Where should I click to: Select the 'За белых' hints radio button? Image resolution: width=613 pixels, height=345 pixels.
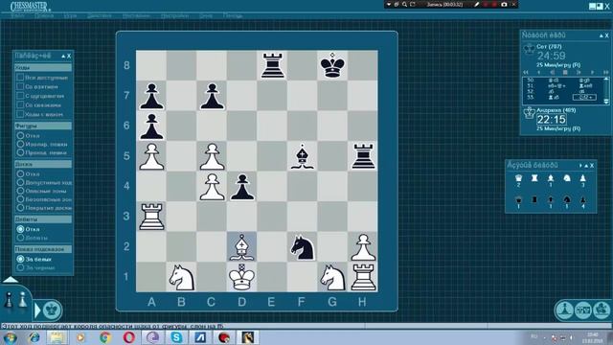[20, 259]
